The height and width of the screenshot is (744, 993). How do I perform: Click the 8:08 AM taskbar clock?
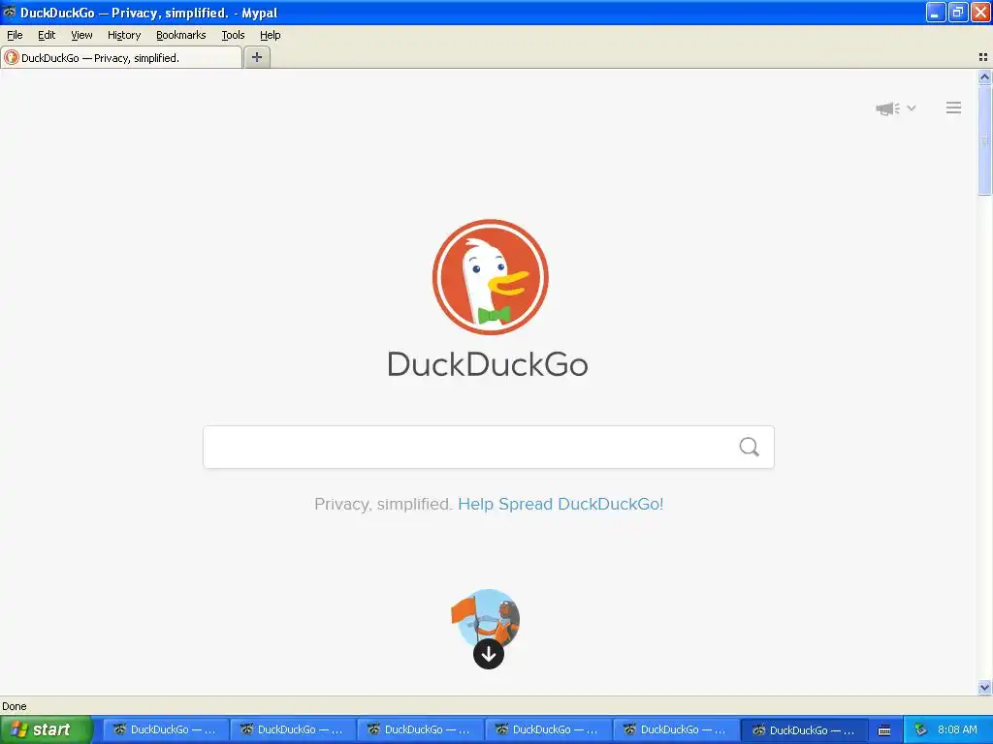click(957, 730)
